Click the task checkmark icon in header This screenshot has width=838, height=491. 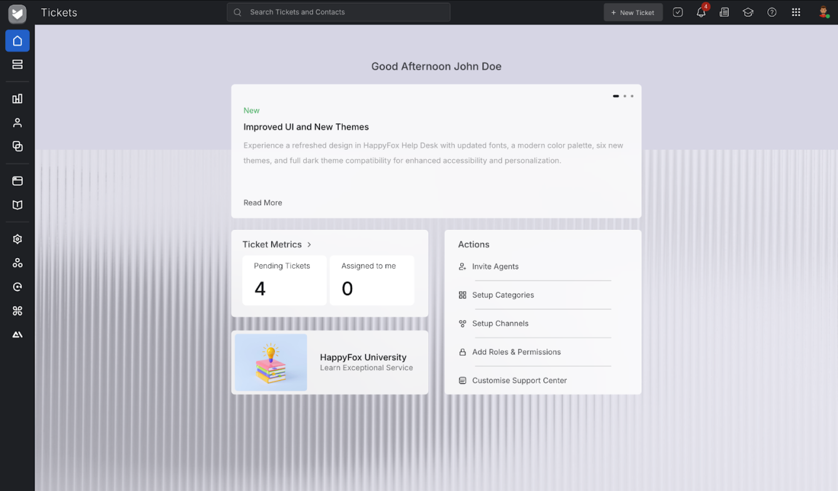[678, 13]
